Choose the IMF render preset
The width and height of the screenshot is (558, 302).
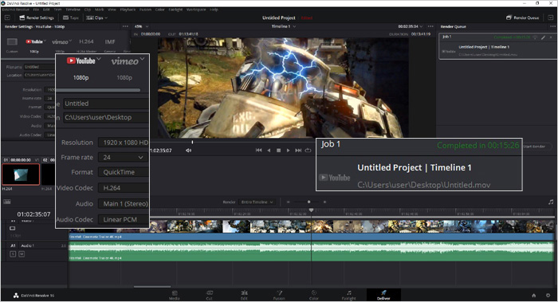(x=110, y=41)
